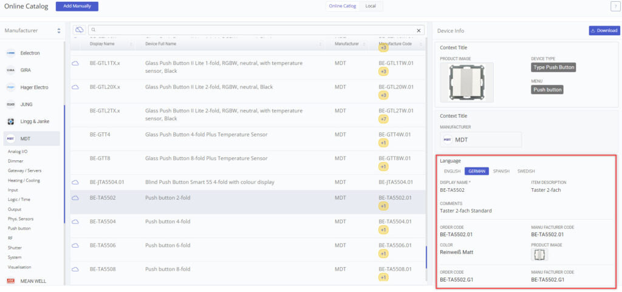Open the Dimmer category
Image resolution: width=622 pixels, height=292 pixels.
pos(15,161)
